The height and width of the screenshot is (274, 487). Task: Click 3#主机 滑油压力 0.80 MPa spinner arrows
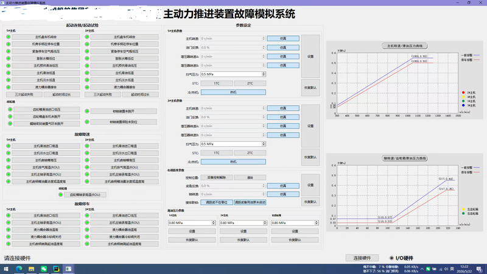pyautogui.click(x=265, y=223)
